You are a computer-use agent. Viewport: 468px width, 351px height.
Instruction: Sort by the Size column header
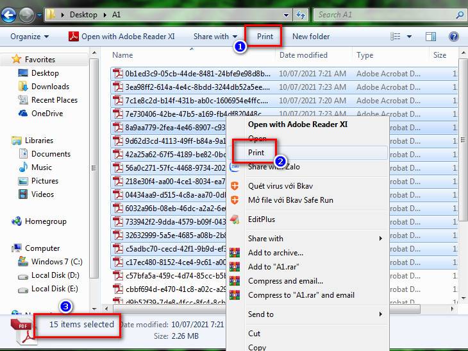pos(440,55)
